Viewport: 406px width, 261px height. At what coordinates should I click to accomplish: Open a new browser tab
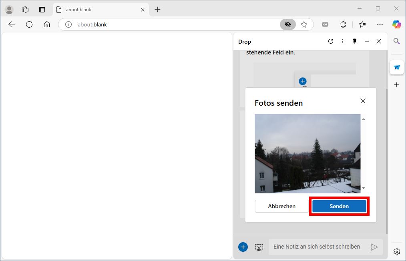(x=157, y=9)
